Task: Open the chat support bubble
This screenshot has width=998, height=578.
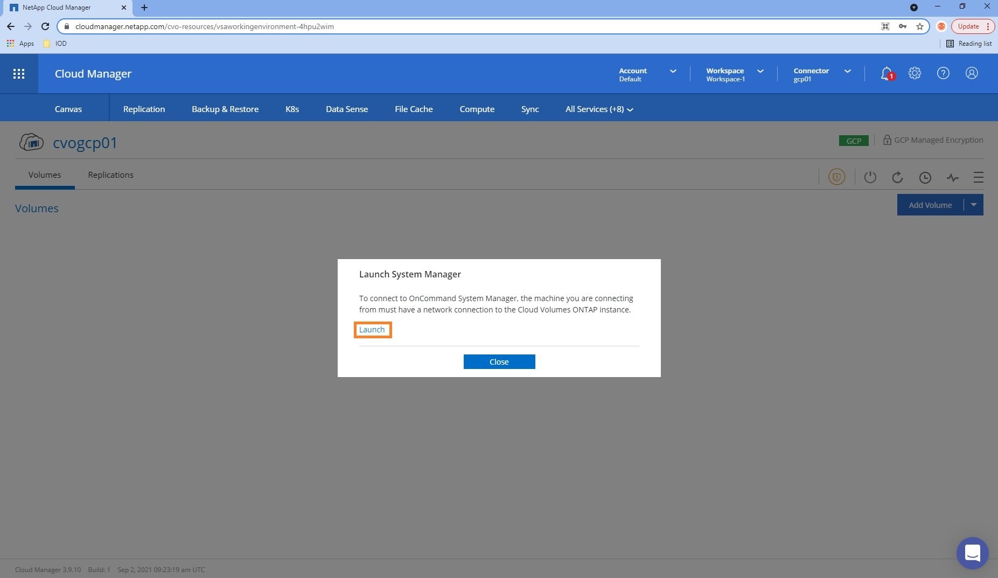Action: click(972, 553)
